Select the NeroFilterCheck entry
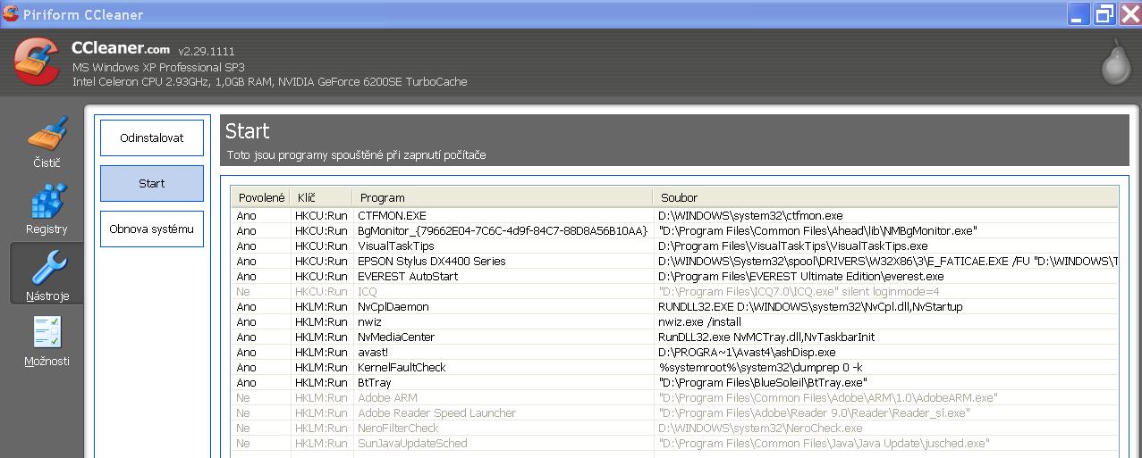This screenshot has width=1142, height=458. coord(674,428)
